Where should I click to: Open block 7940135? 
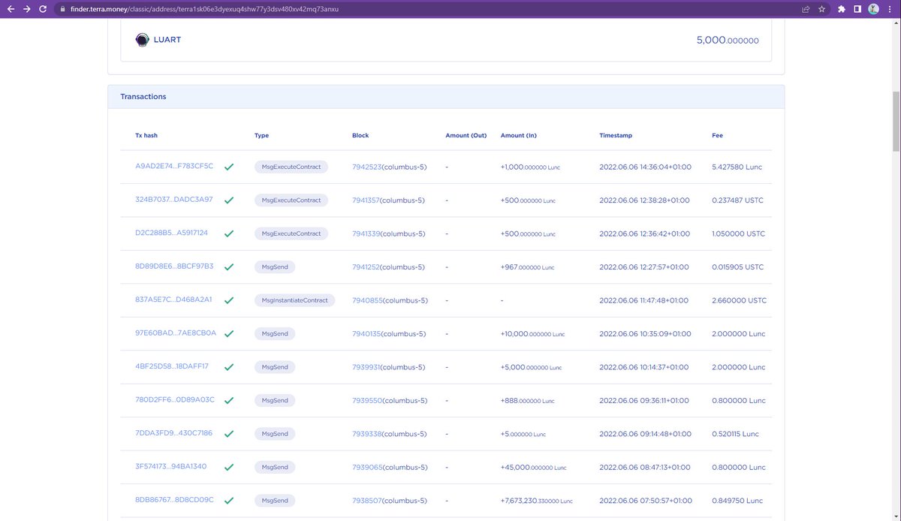coord(366,333)
